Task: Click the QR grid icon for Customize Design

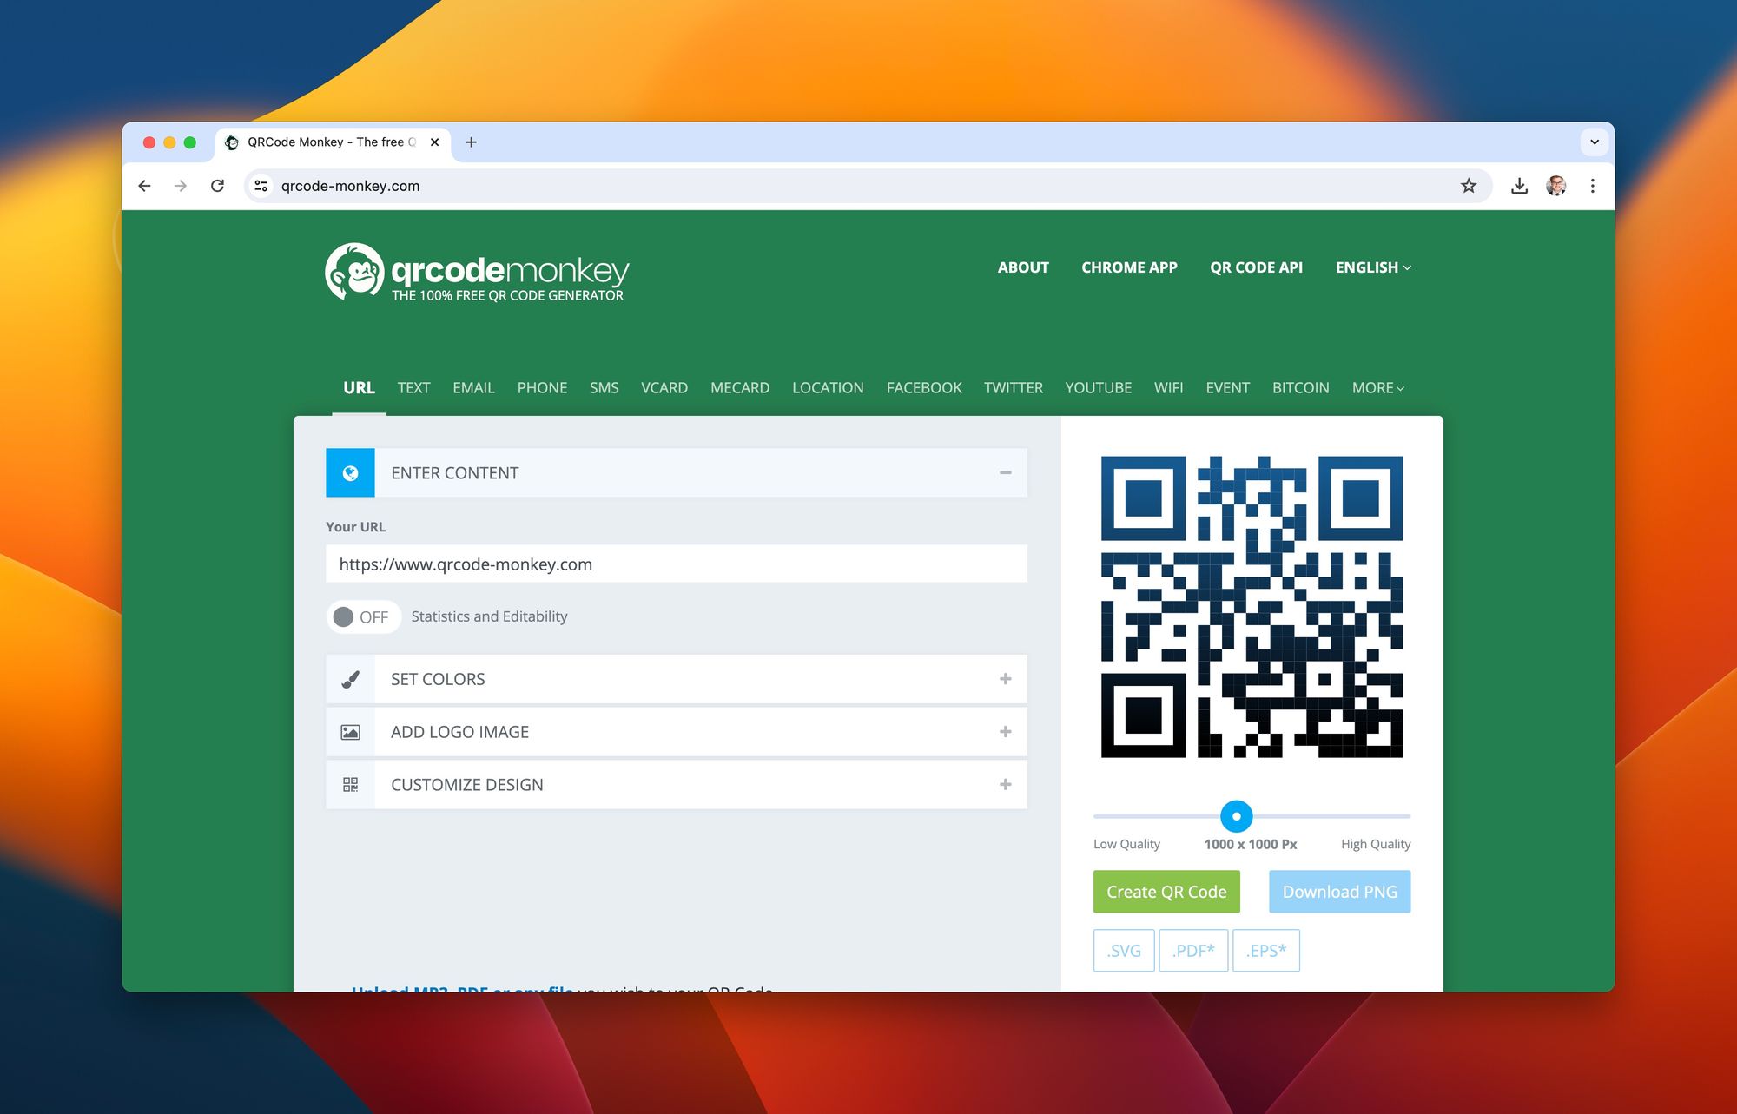Action: coord(350,785)
